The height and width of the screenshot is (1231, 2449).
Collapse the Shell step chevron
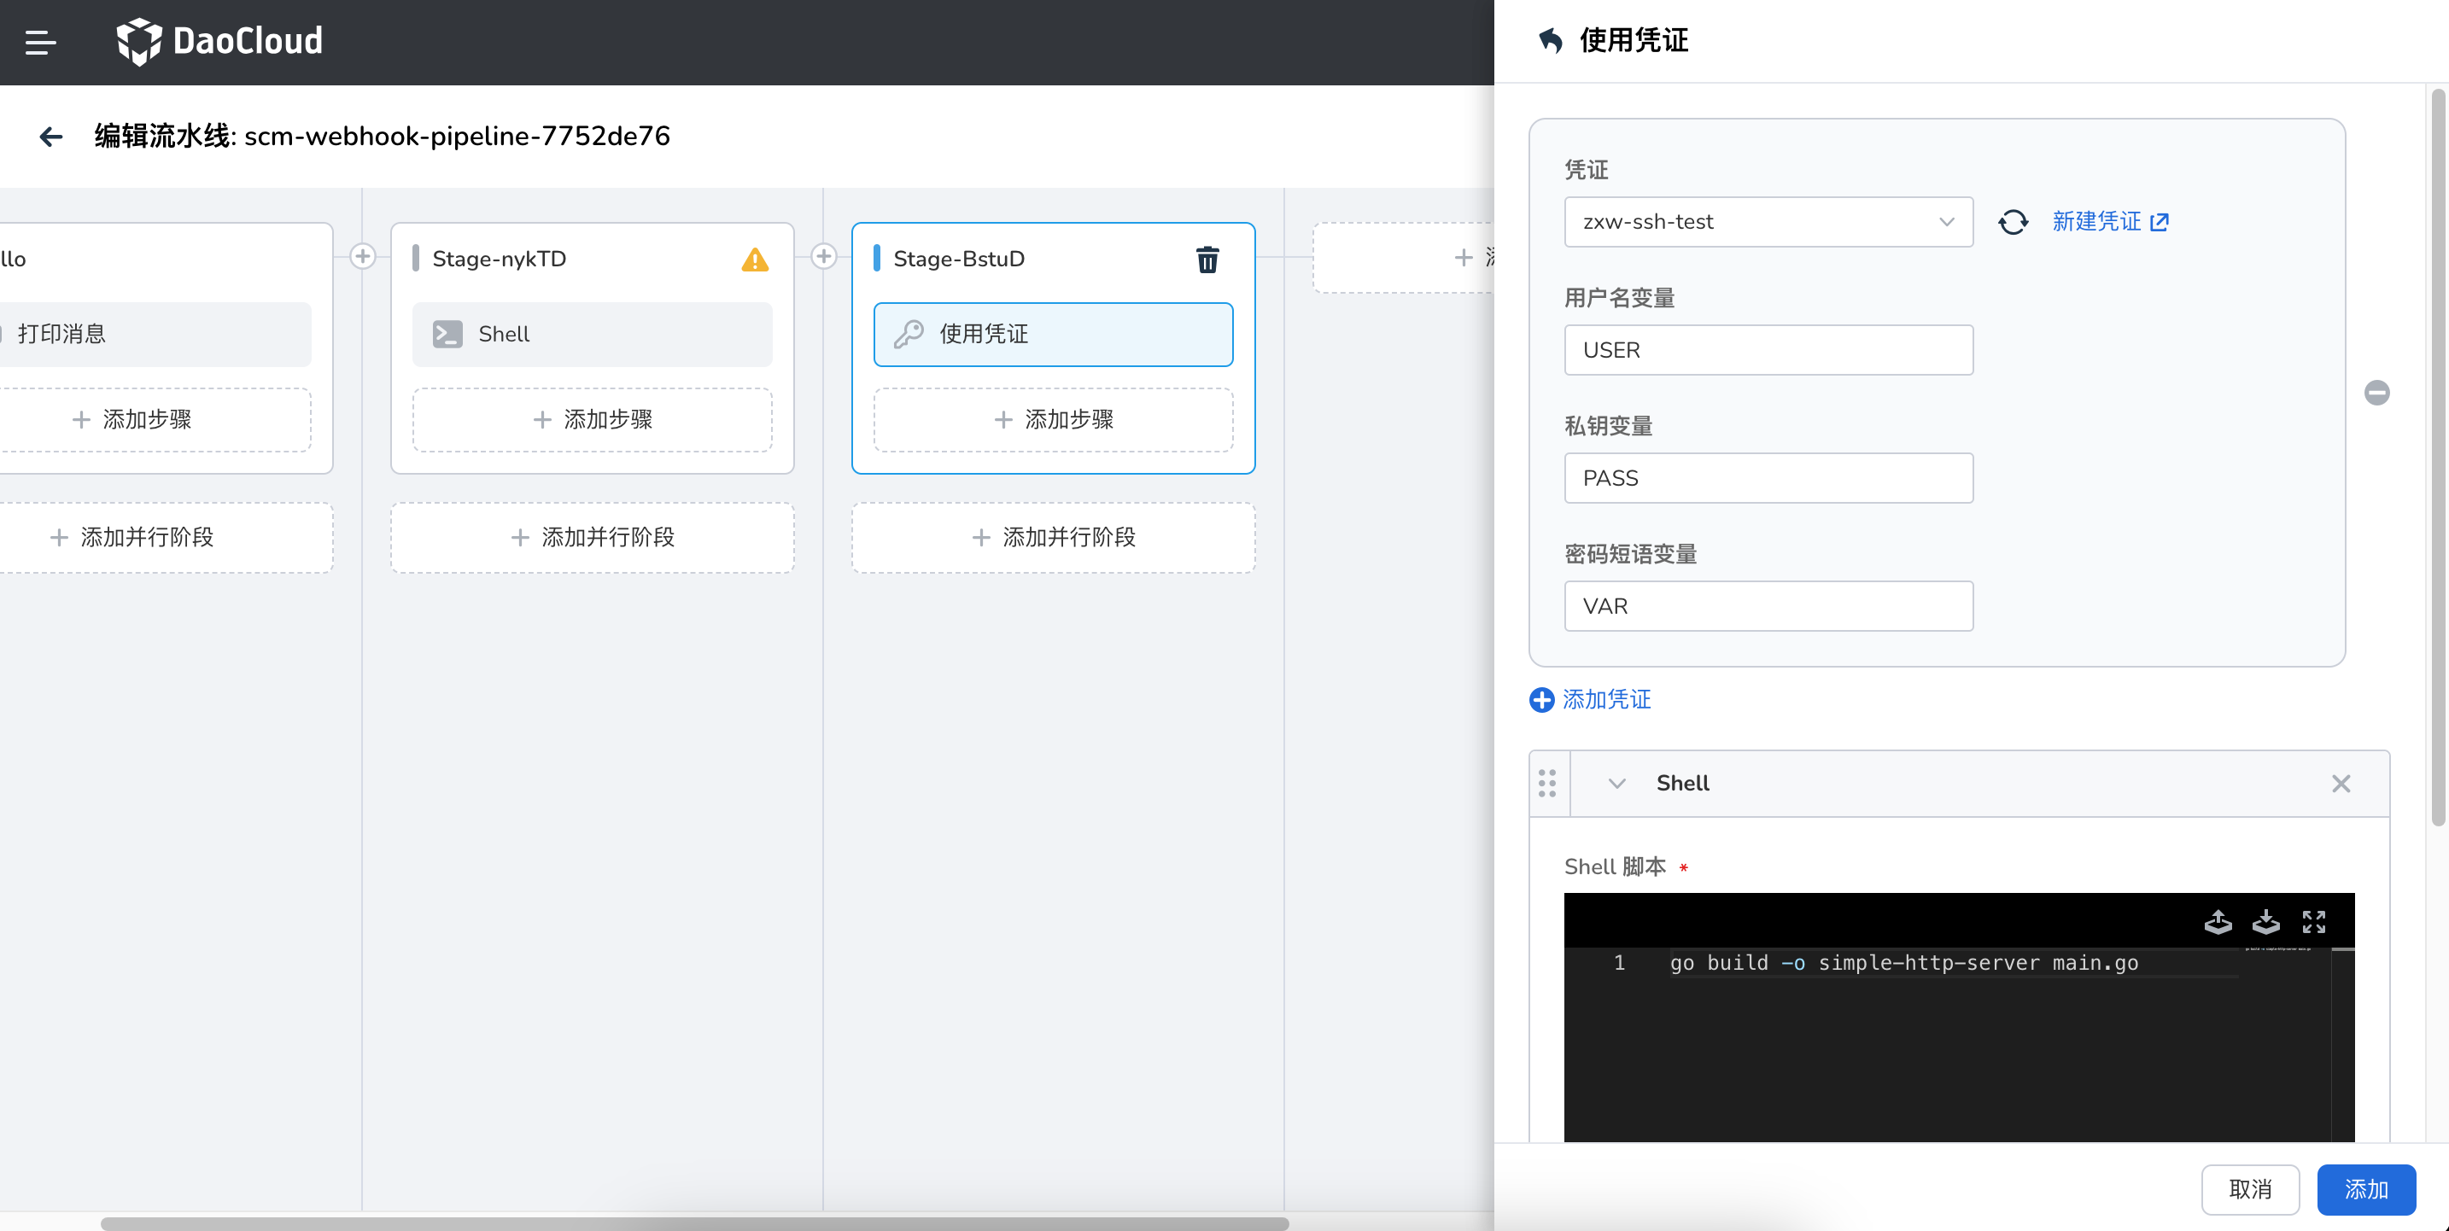pyautogui.click(x=1616, y=784)
